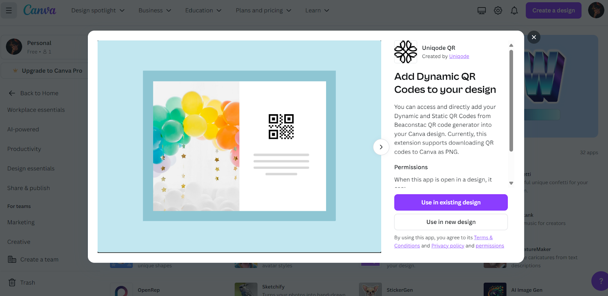608x296 pixels.
Task: Click the 32 apps count text
Action: coord(589,152)
